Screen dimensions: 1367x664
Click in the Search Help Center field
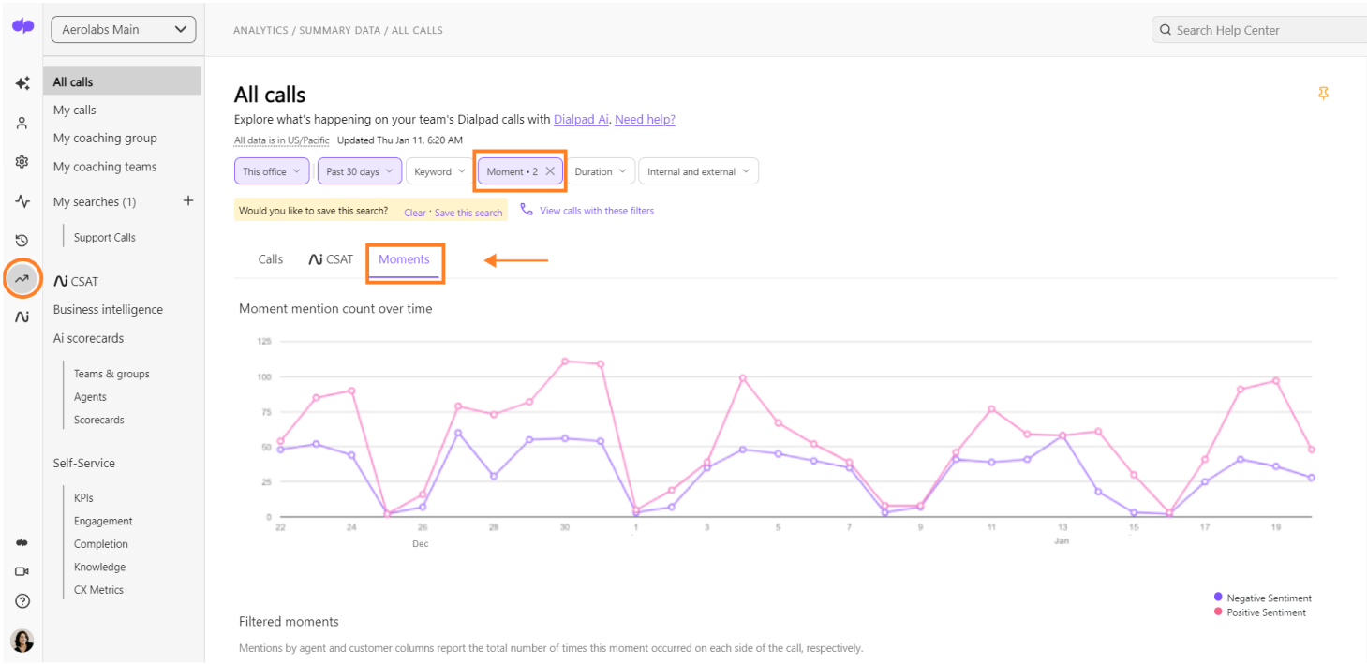1259,30
